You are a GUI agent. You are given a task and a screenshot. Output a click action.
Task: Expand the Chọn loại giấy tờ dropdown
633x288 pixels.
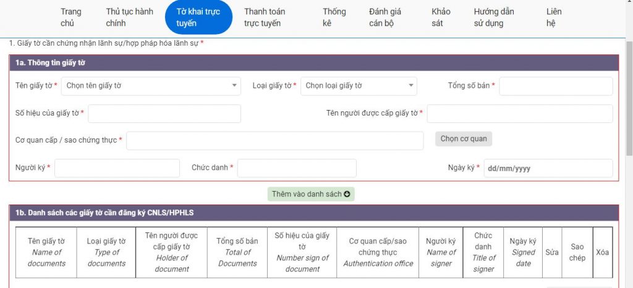pyautogui.click(x=359, y=86)
